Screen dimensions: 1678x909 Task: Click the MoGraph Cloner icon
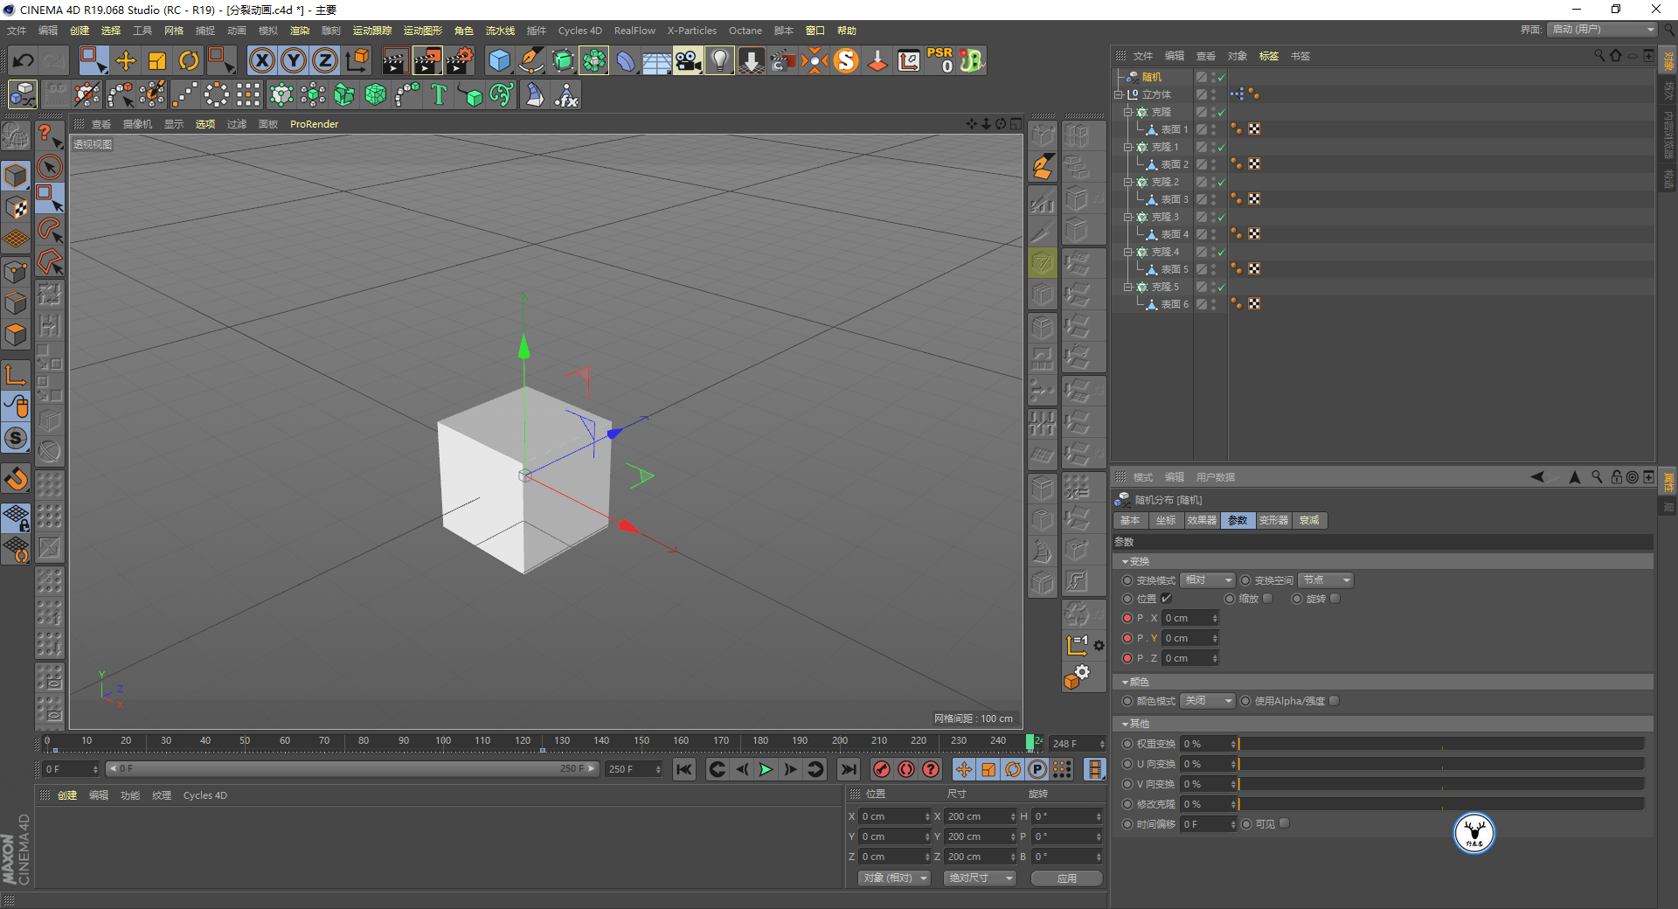coord(281,94)
